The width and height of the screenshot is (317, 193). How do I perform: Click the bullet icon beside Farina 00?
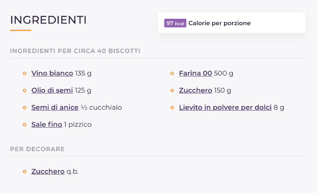click(172, 74)
